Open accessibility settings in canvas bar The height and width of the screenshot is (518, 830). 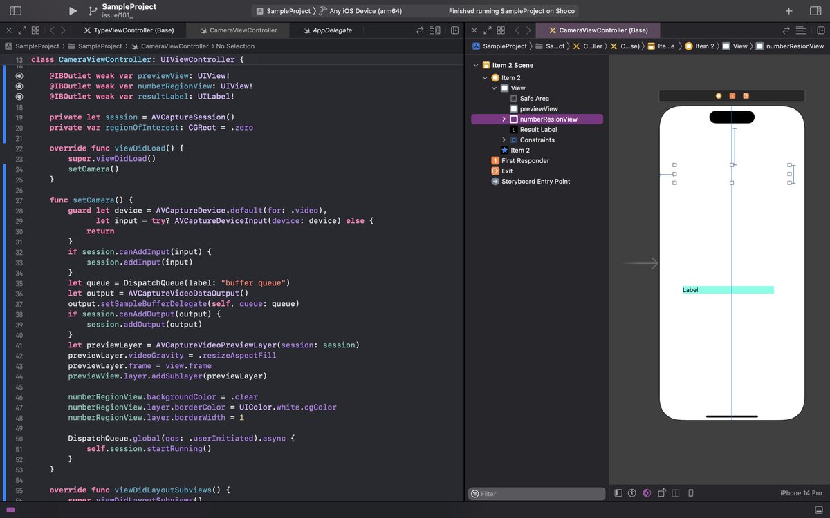point(631,493)
